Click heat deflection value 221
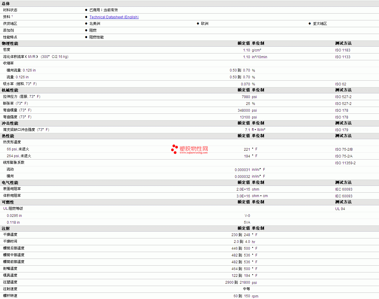This screenshot has width=379, height=299. click(247, 149)
